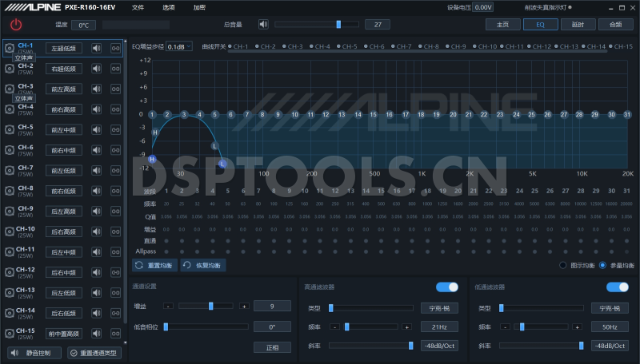Screen dimensions: 640x364
Task: Click the high-pass frequency 21Hz field
Action: pos(439,327)
